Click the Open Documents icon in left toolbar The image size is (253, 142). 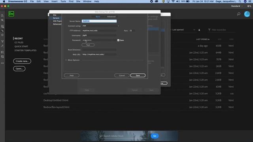[x=2, y=16]
